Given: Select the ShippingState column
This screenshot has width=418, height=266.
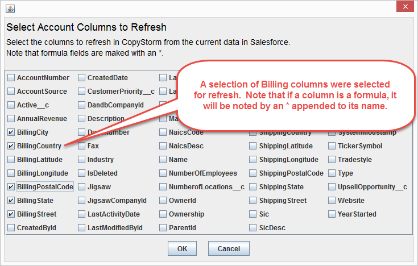Looking at the screenshot, I should (253, 187).
